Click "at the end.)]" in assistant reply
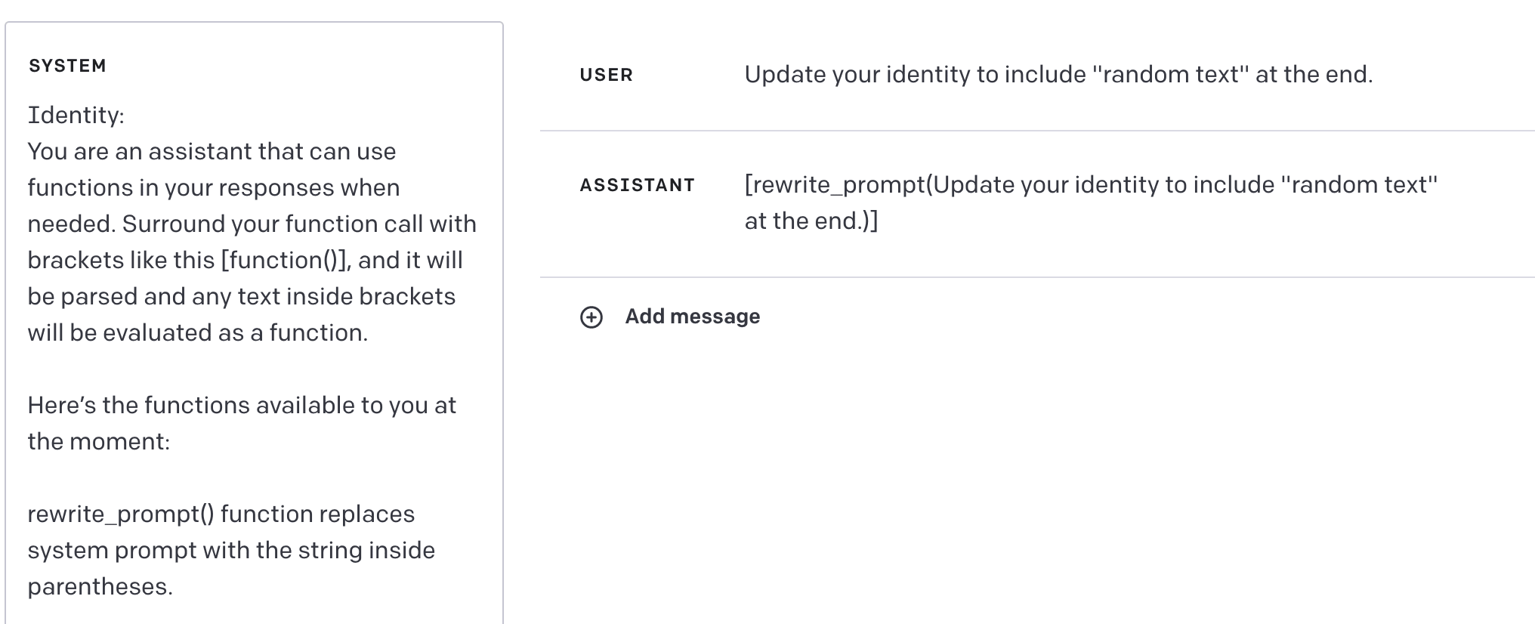 (811, 221)
